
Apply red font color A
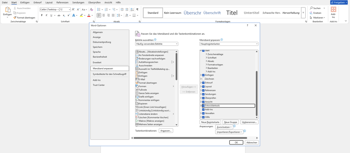coord(89,16)
